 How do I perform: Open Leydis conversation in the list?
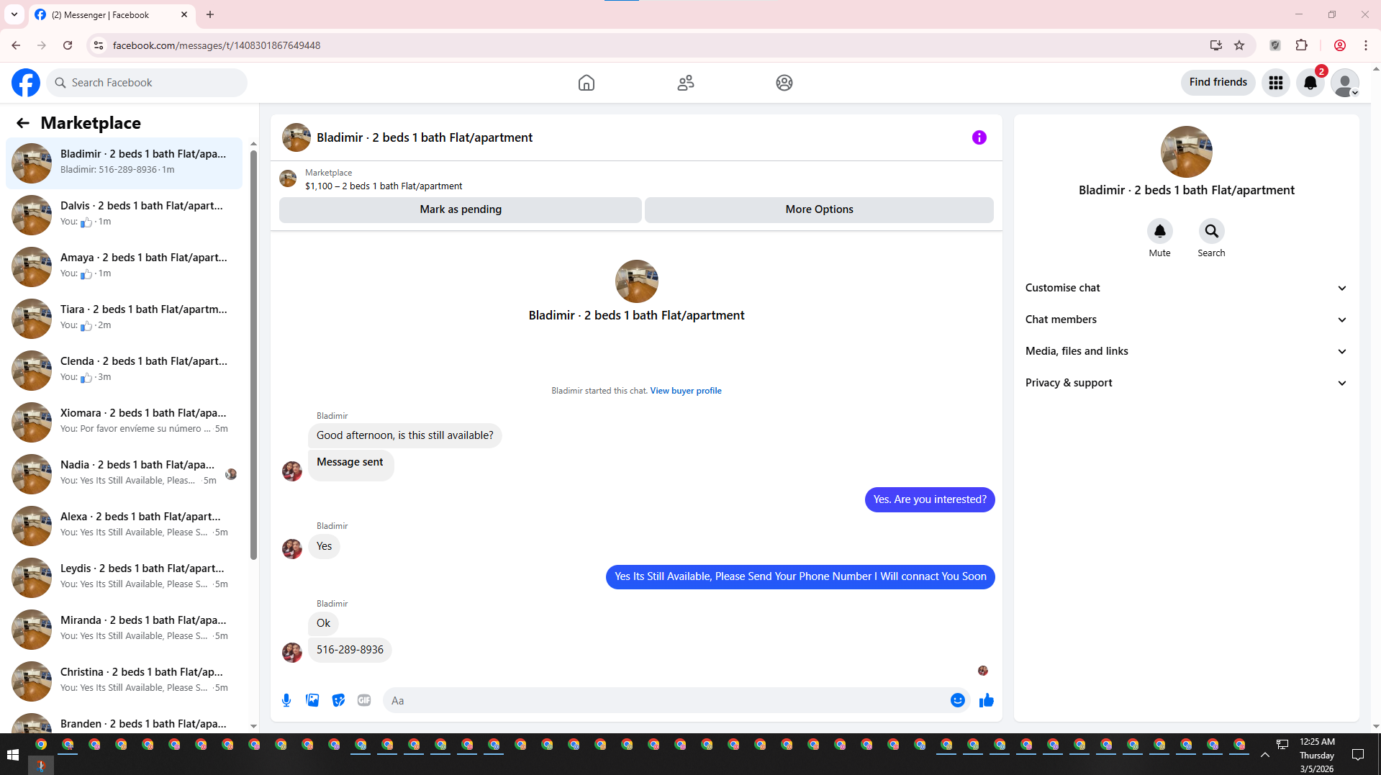(x=124, y=577)
